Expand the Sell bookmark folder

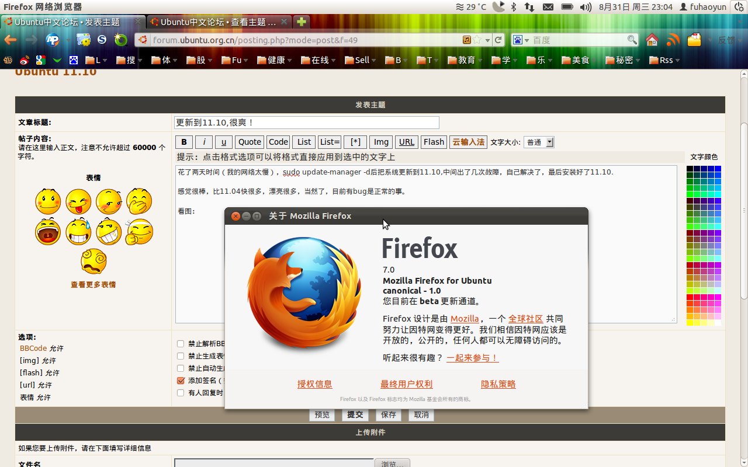359,60
